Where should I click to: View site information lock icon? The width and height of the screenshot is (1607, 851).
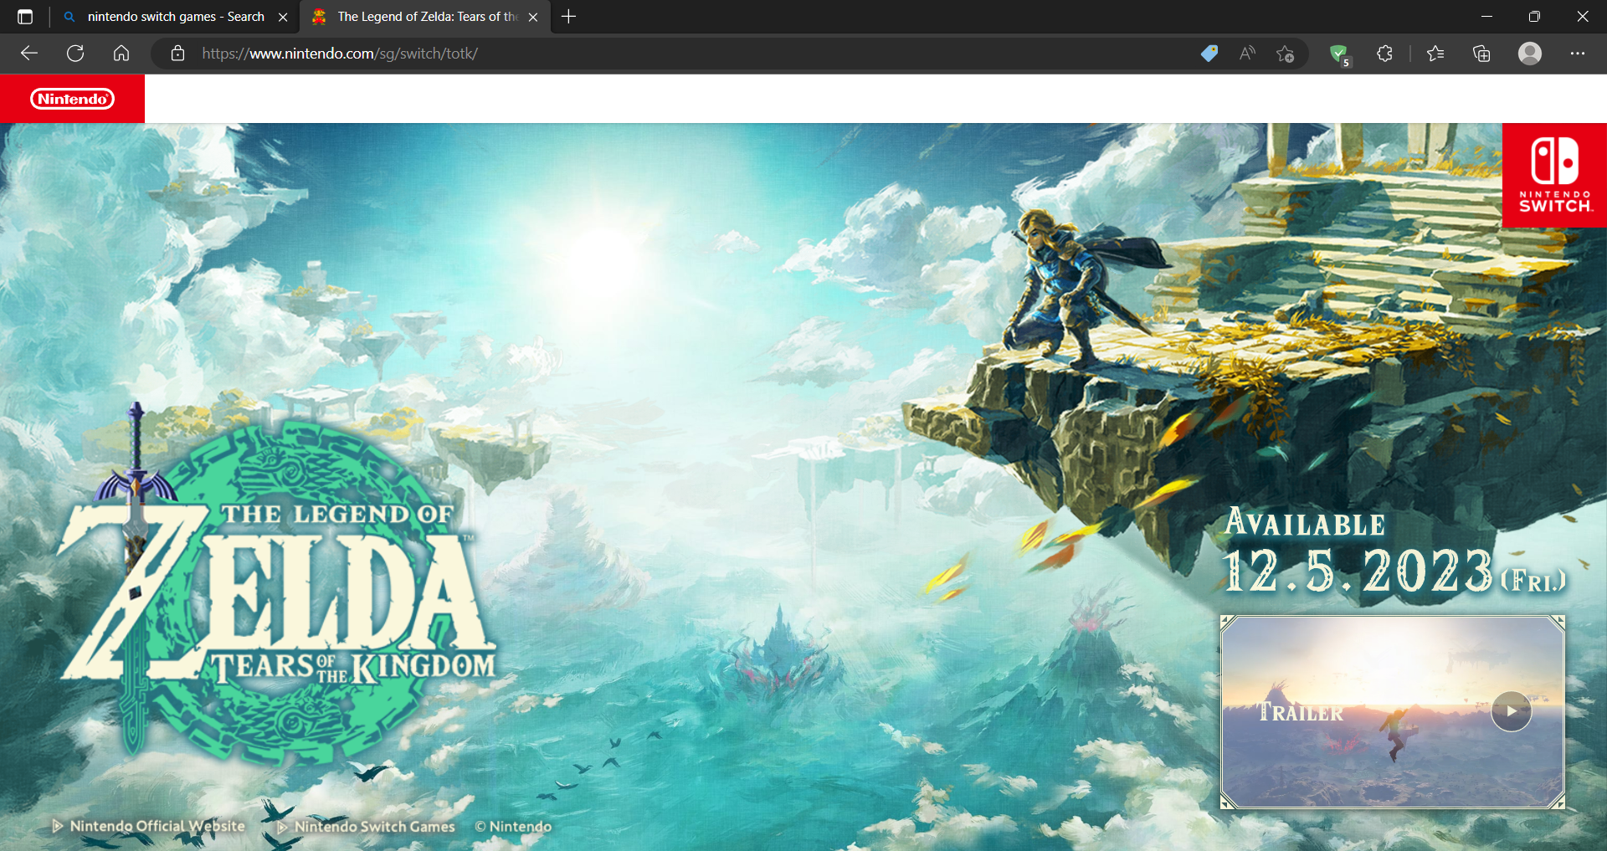(177, 54)
